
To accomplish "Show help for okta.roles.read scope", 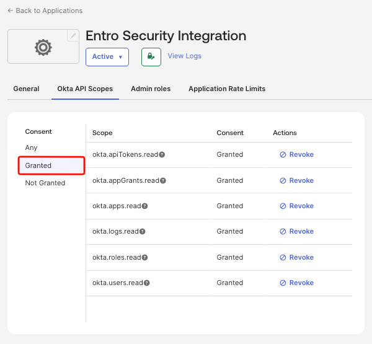I will (x=144, y=258).
